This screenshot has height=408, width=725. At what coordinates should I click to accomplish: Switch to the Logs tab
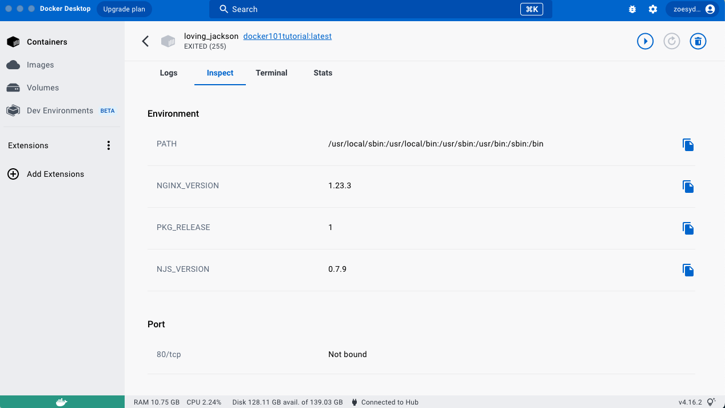(x=169, y=73)
